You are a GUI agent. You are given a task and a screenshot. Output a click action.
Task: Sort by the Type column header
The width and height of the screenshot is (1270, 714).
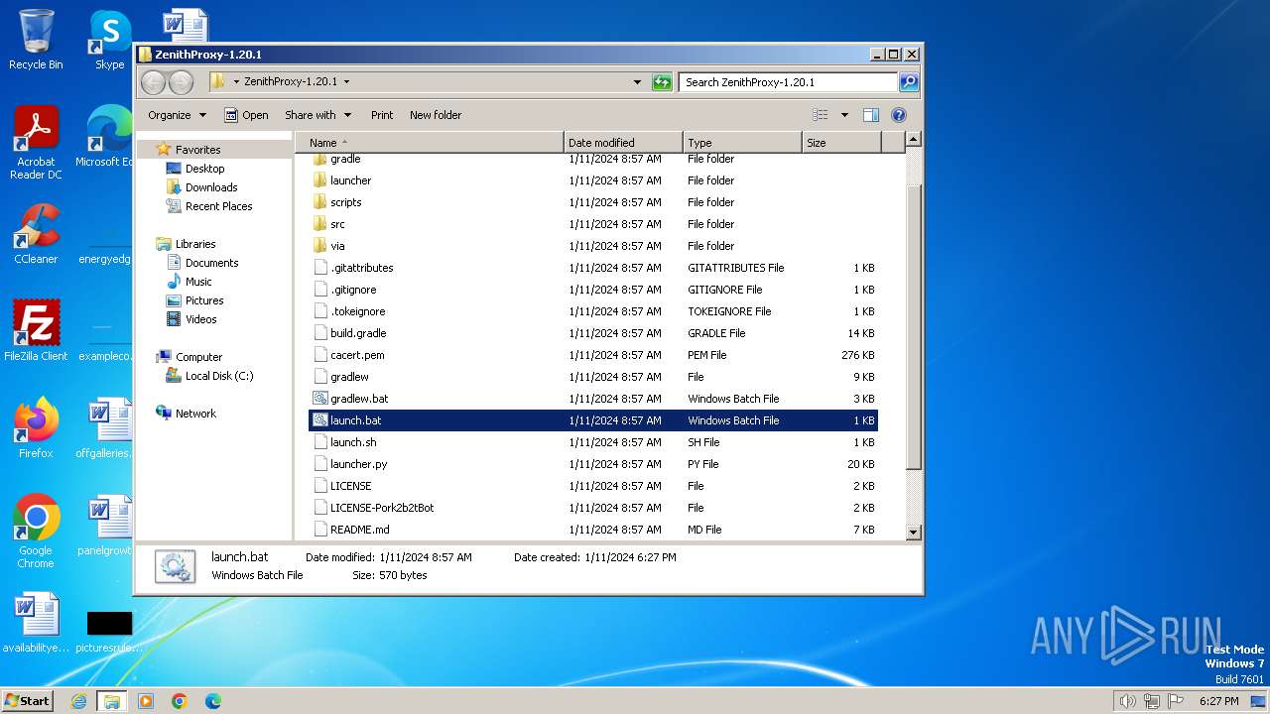pos(742,143)
